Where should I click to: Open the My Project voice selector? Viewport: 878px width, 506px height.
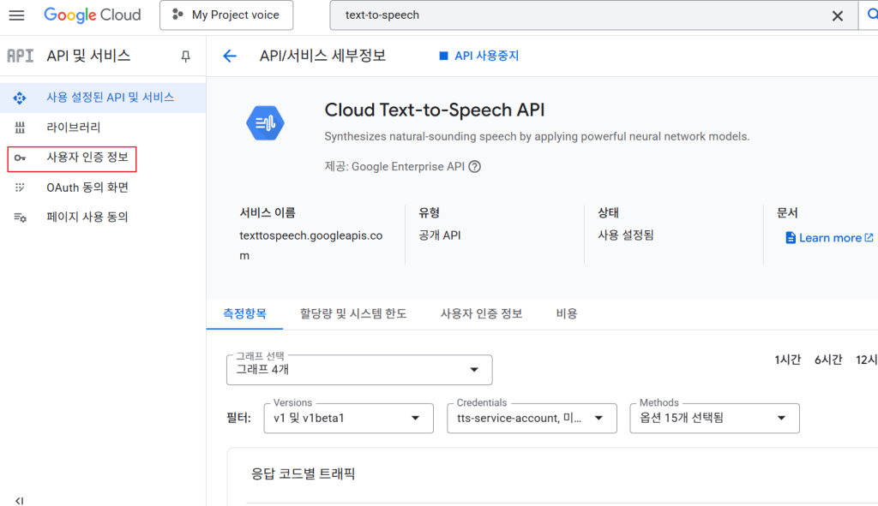[226, 15]
